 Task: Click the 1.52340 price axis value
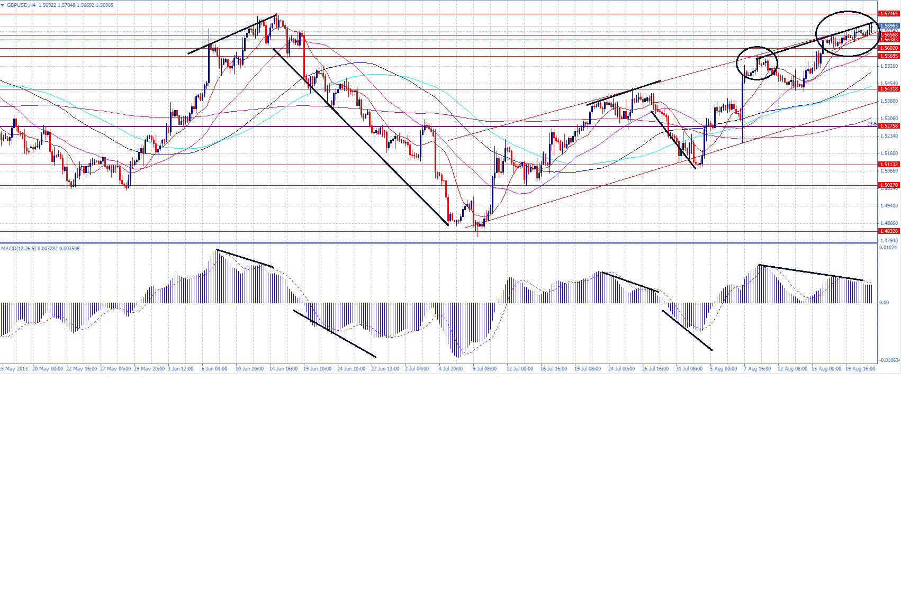click(x=889, y=136)
